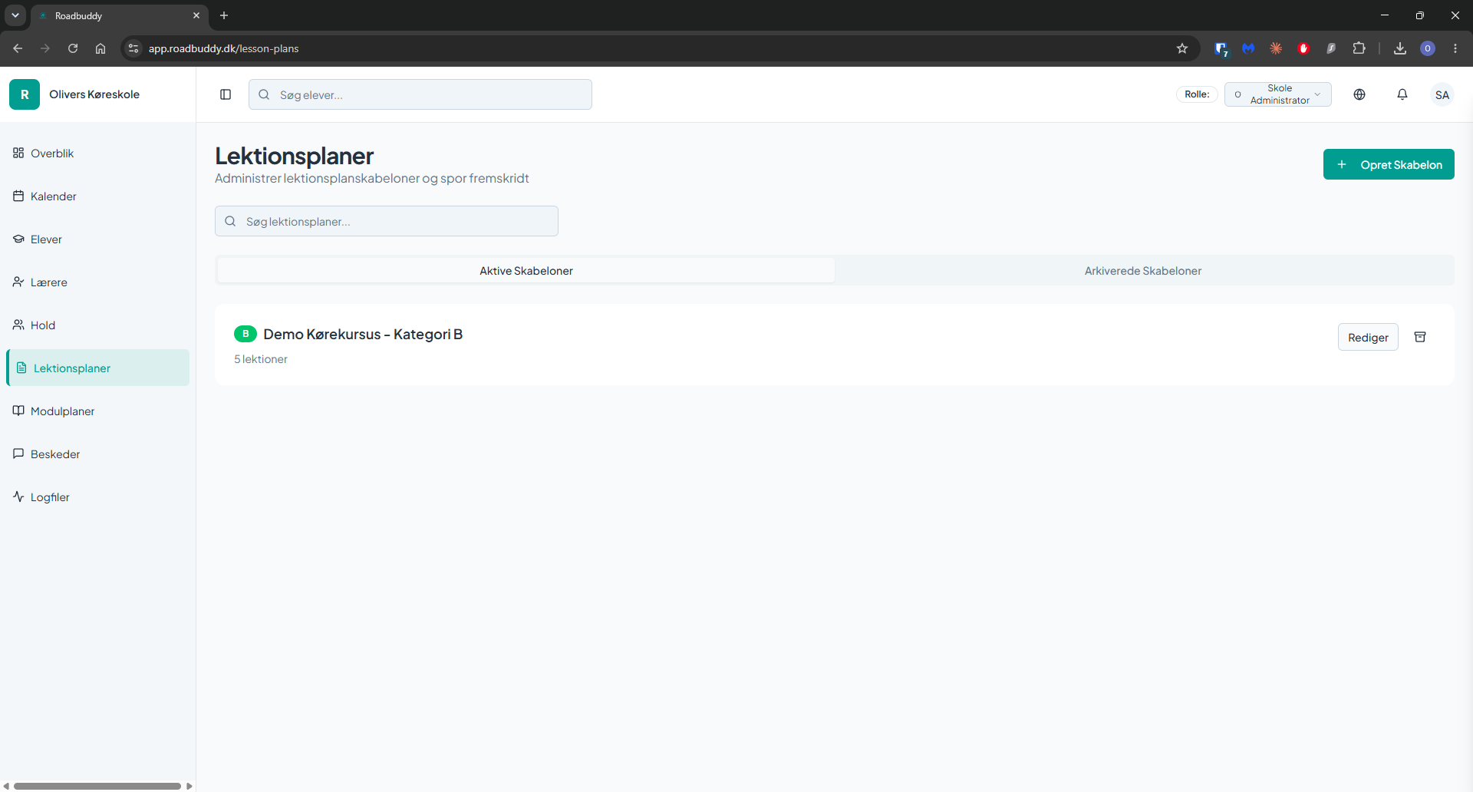Click the language globe icon
This screenshot has height=792, width=1473.
pos(1359,94)
